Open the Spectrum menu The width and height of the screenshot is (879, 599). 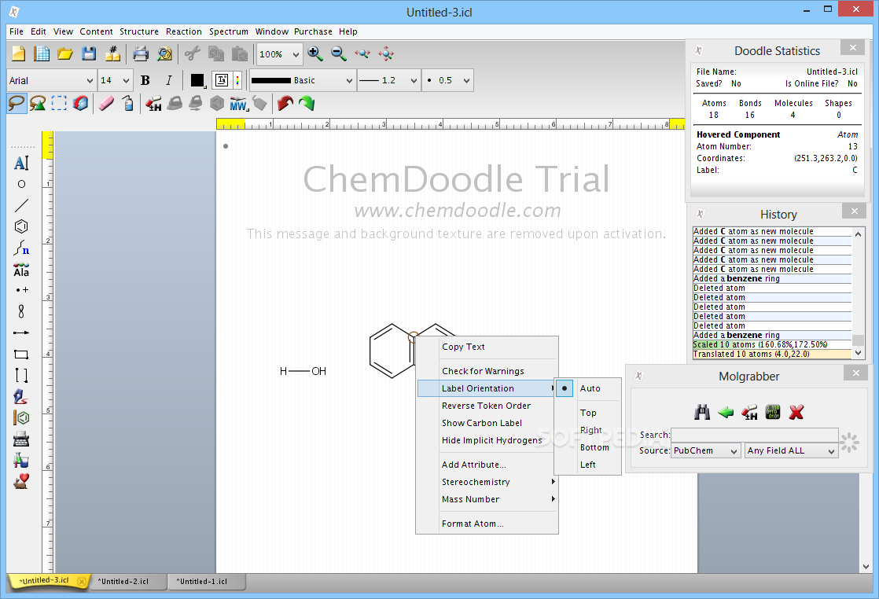coord(229,31)
